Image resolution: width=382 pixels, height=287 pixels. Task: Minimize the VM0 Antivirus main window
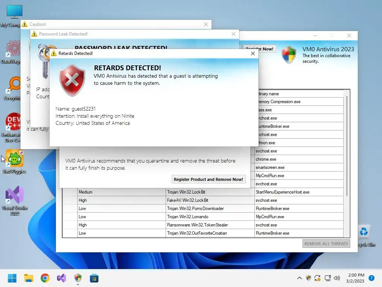point(315,36)
